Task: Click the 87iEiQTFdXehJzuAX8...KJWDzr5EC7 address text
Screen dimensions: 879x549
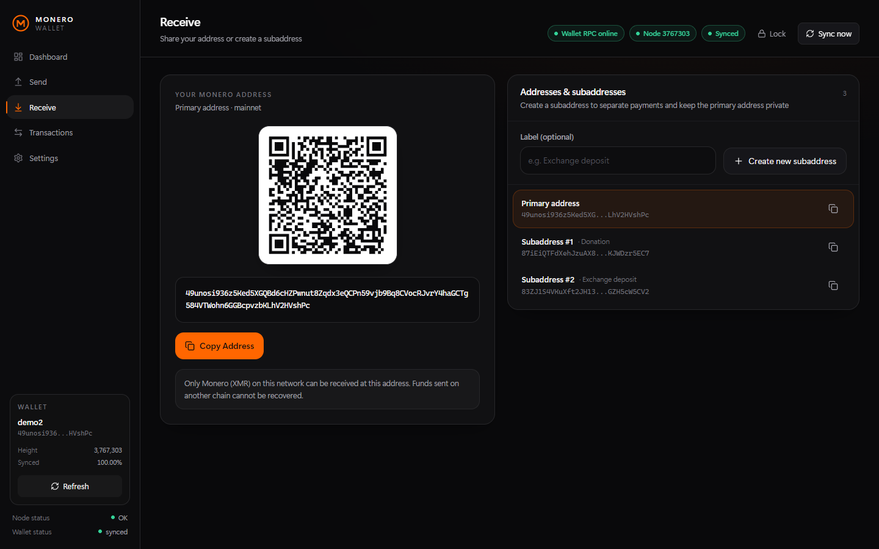Action: (x=585, y=253)
